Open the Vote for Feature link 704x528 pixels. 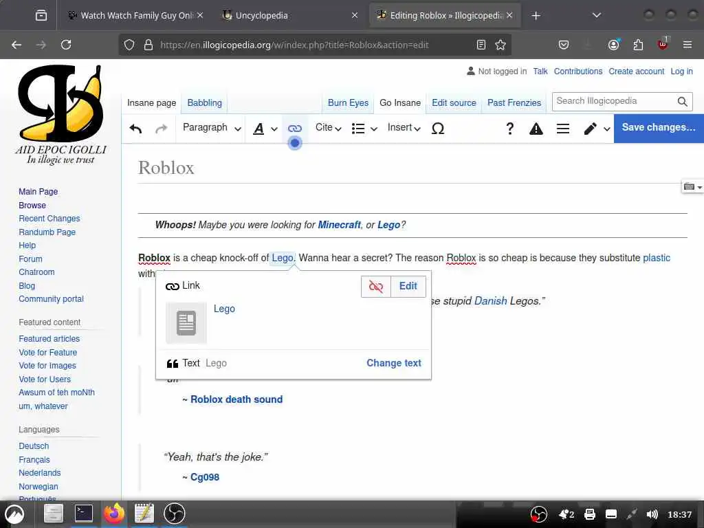click(x=47, y=353)
